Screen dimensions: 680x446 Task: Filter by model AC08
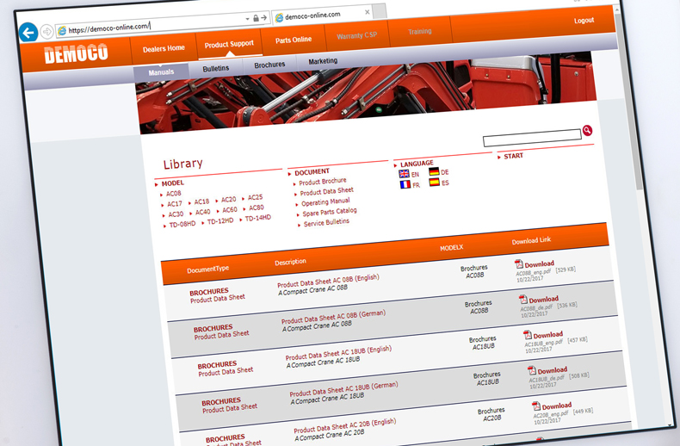click(174, 194)
